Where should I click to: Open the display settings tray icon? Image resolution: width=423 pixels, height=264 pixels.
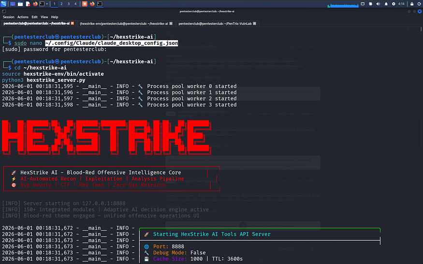point(363,4)
